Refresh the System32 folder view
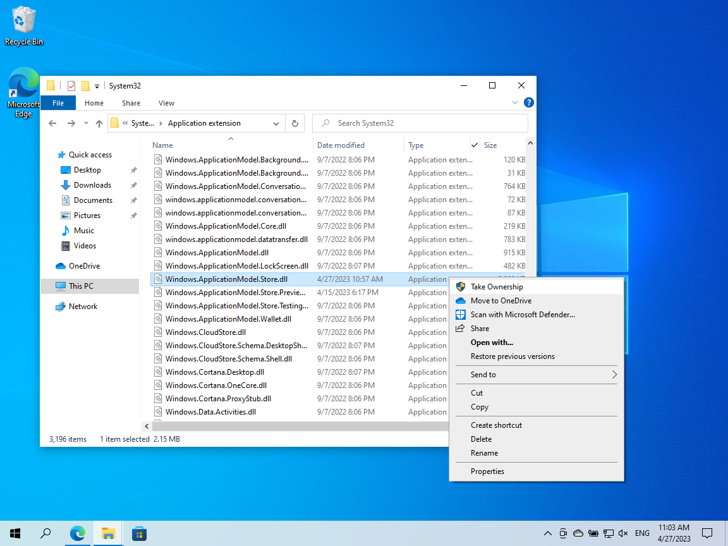728x546 pixels. 295,123
